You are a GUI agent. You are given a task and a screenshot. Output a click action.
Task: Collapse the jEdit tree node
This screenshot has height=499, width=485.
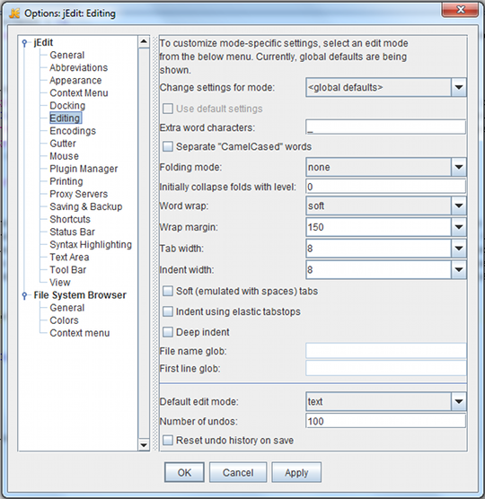25,43
